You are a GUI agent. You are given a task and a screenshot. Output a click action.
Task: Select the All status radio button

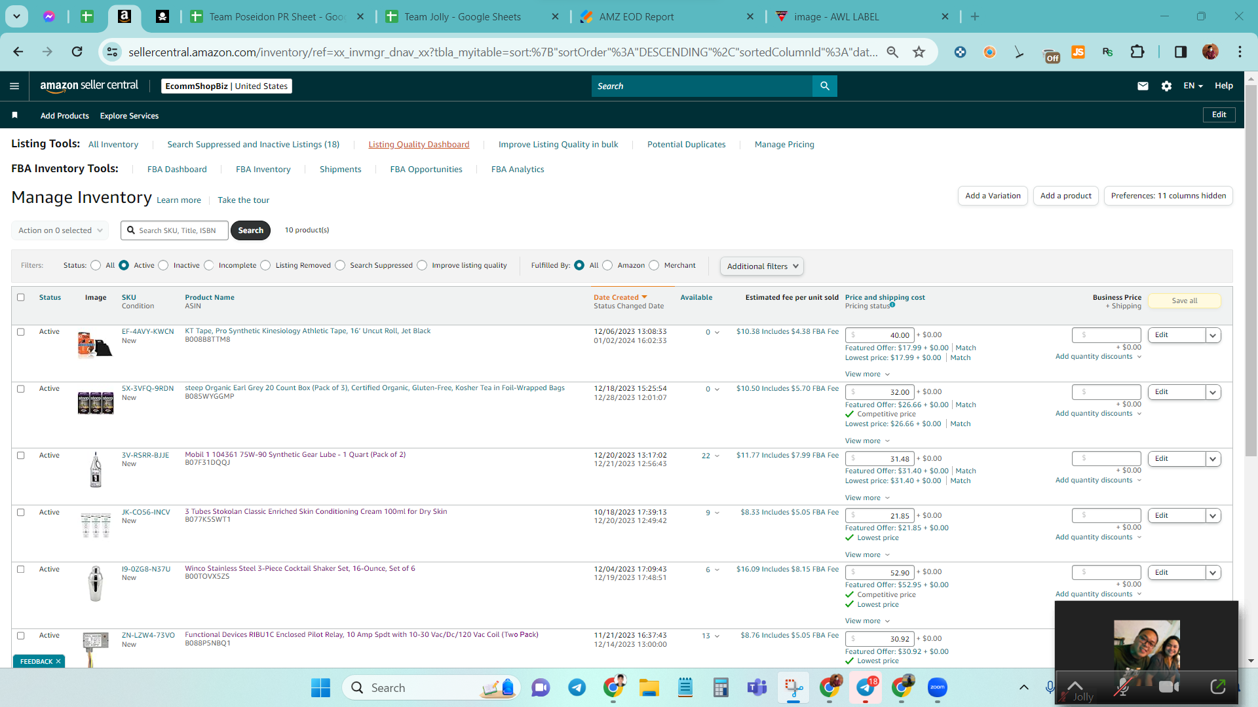pyautogui.click(x=96, y=265)
